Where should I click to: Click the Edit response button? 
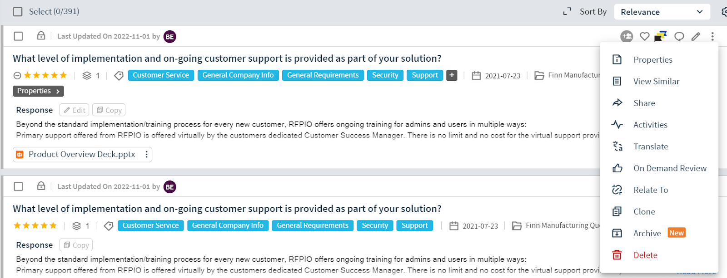pyautogui.click(x=74, y=110)
